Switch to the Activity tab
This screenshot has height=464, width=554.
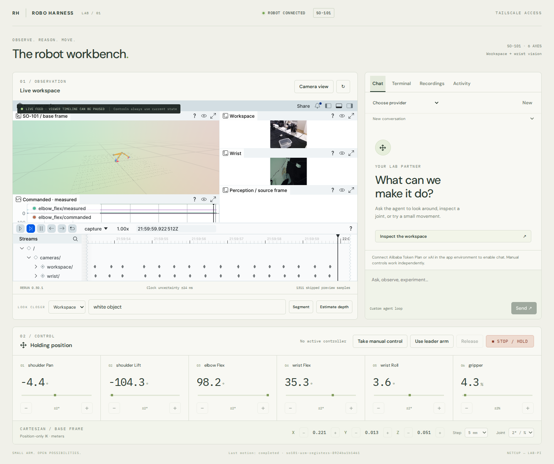[462, 83]
